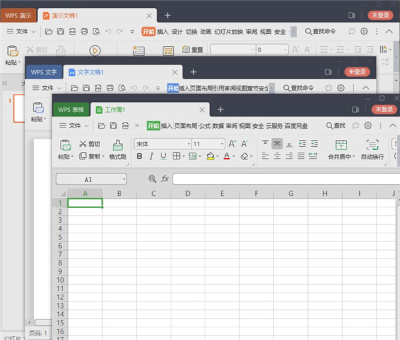Screen dimensions: 400x340
Task: Center text horizontally in WPS 表格
Action: [x=277, y=156]
